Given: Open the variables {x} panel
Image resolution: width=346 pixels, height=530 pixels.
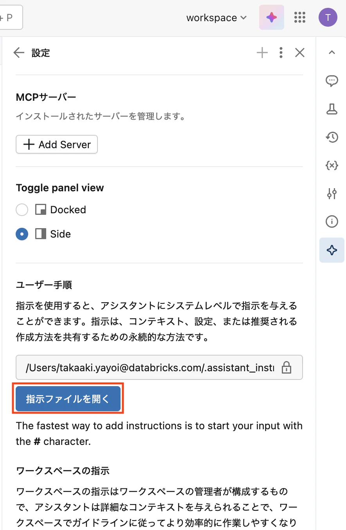Looking at the screenshot, I should pos(332,165).
